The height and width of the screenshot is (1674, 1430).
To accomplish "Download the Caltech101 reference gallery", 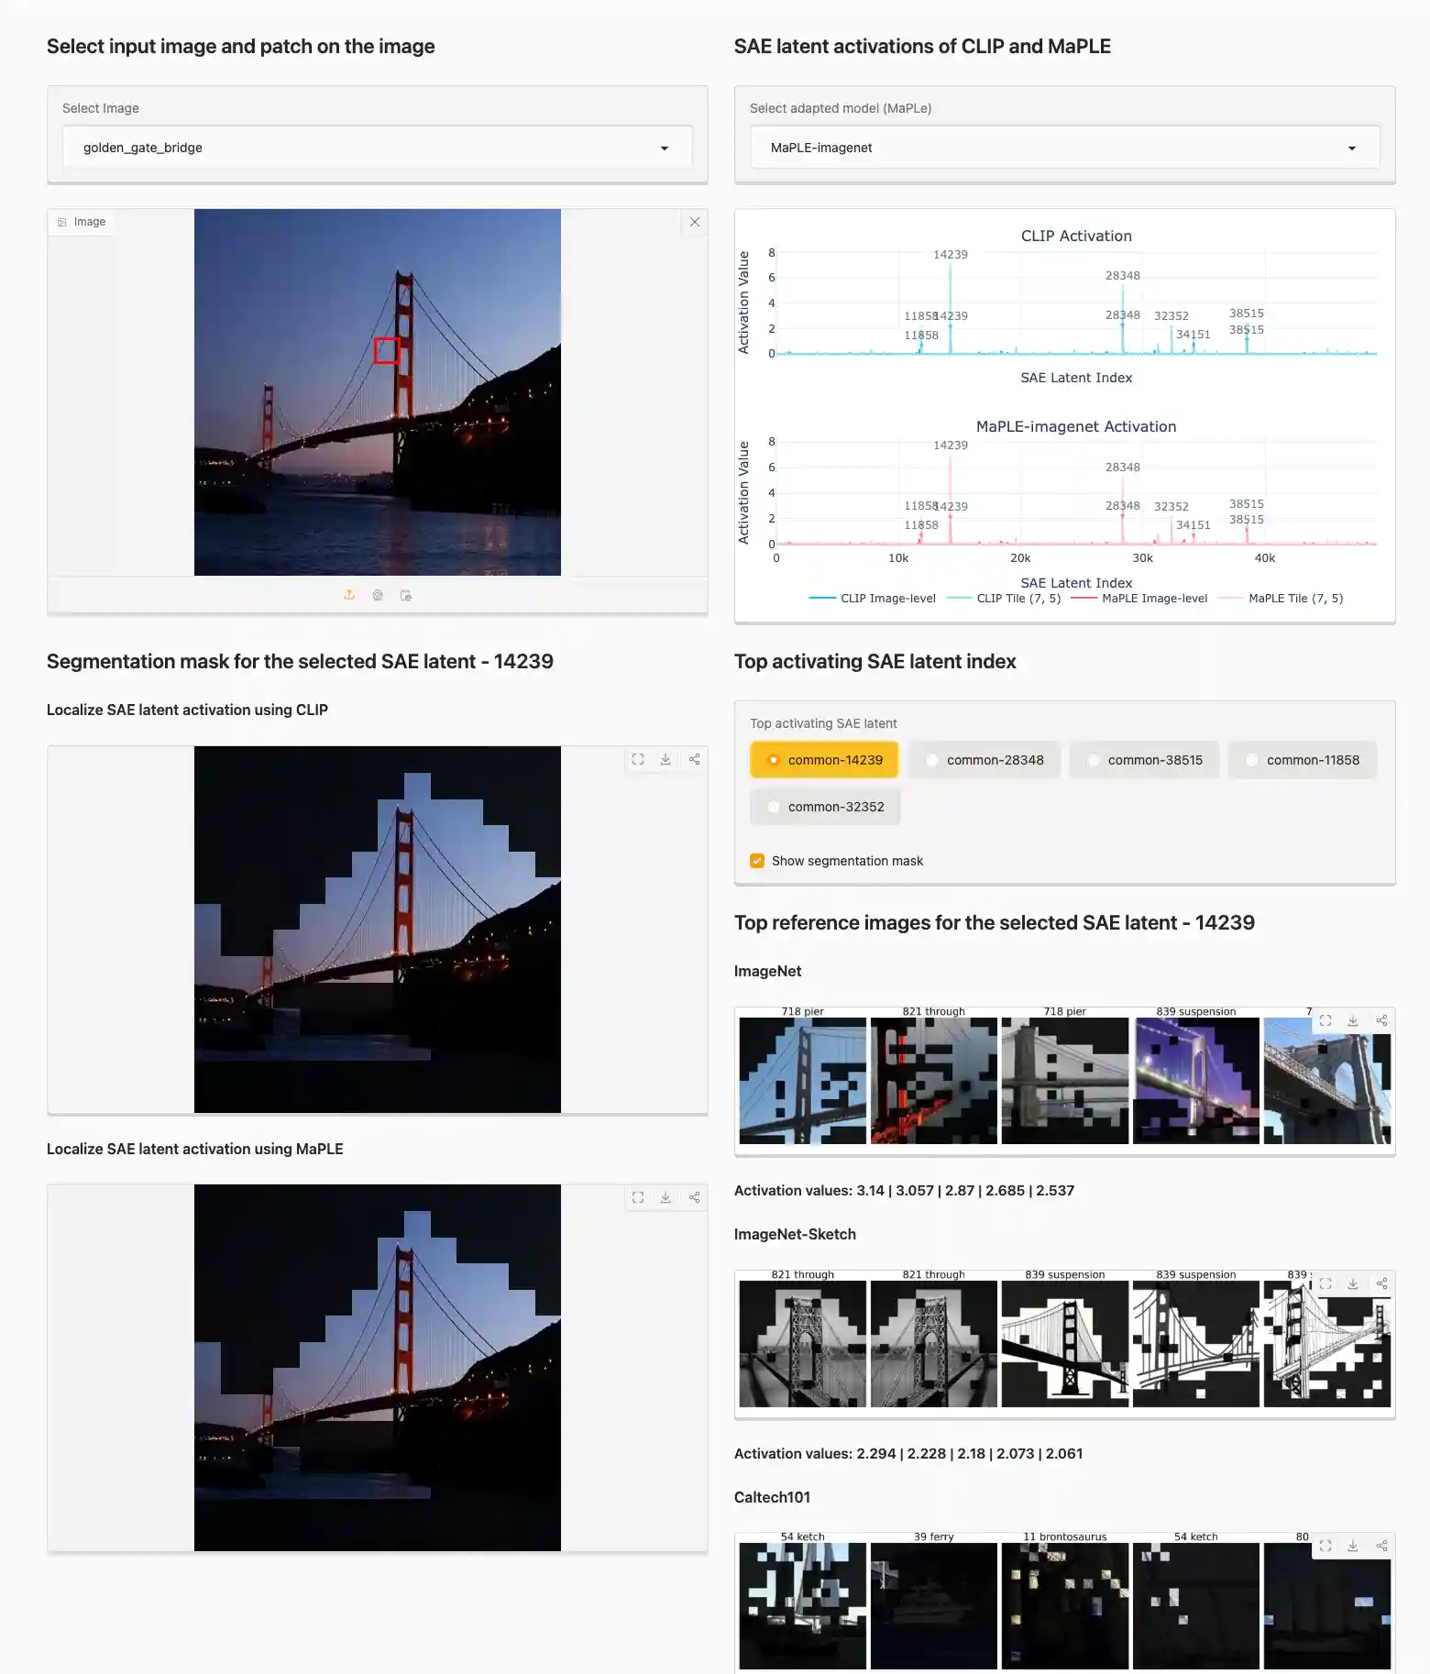I will [x=1353, y=1546].
